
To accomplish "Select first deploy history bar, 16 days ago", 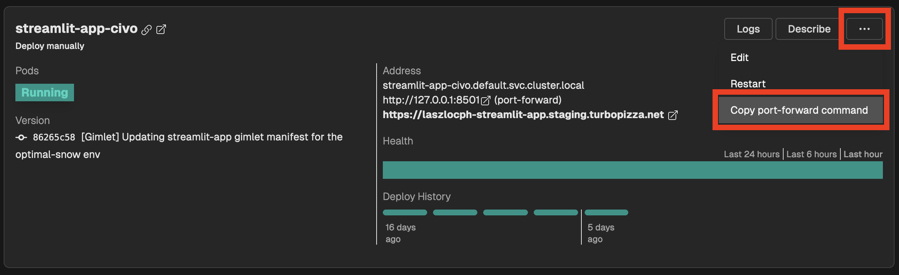I will coord(405,212).
